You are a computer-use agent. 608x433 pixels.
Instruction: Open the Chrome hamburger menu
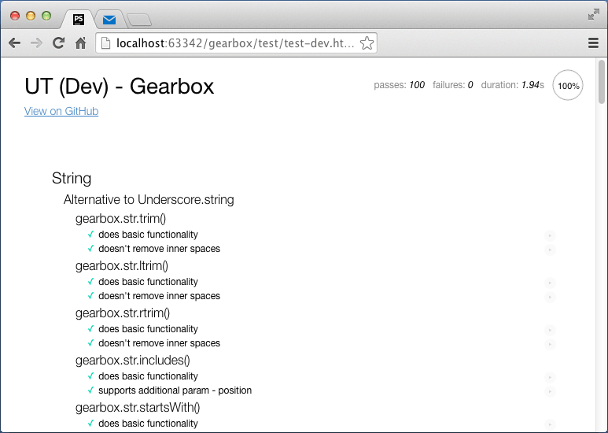click(x=593, y=43)
